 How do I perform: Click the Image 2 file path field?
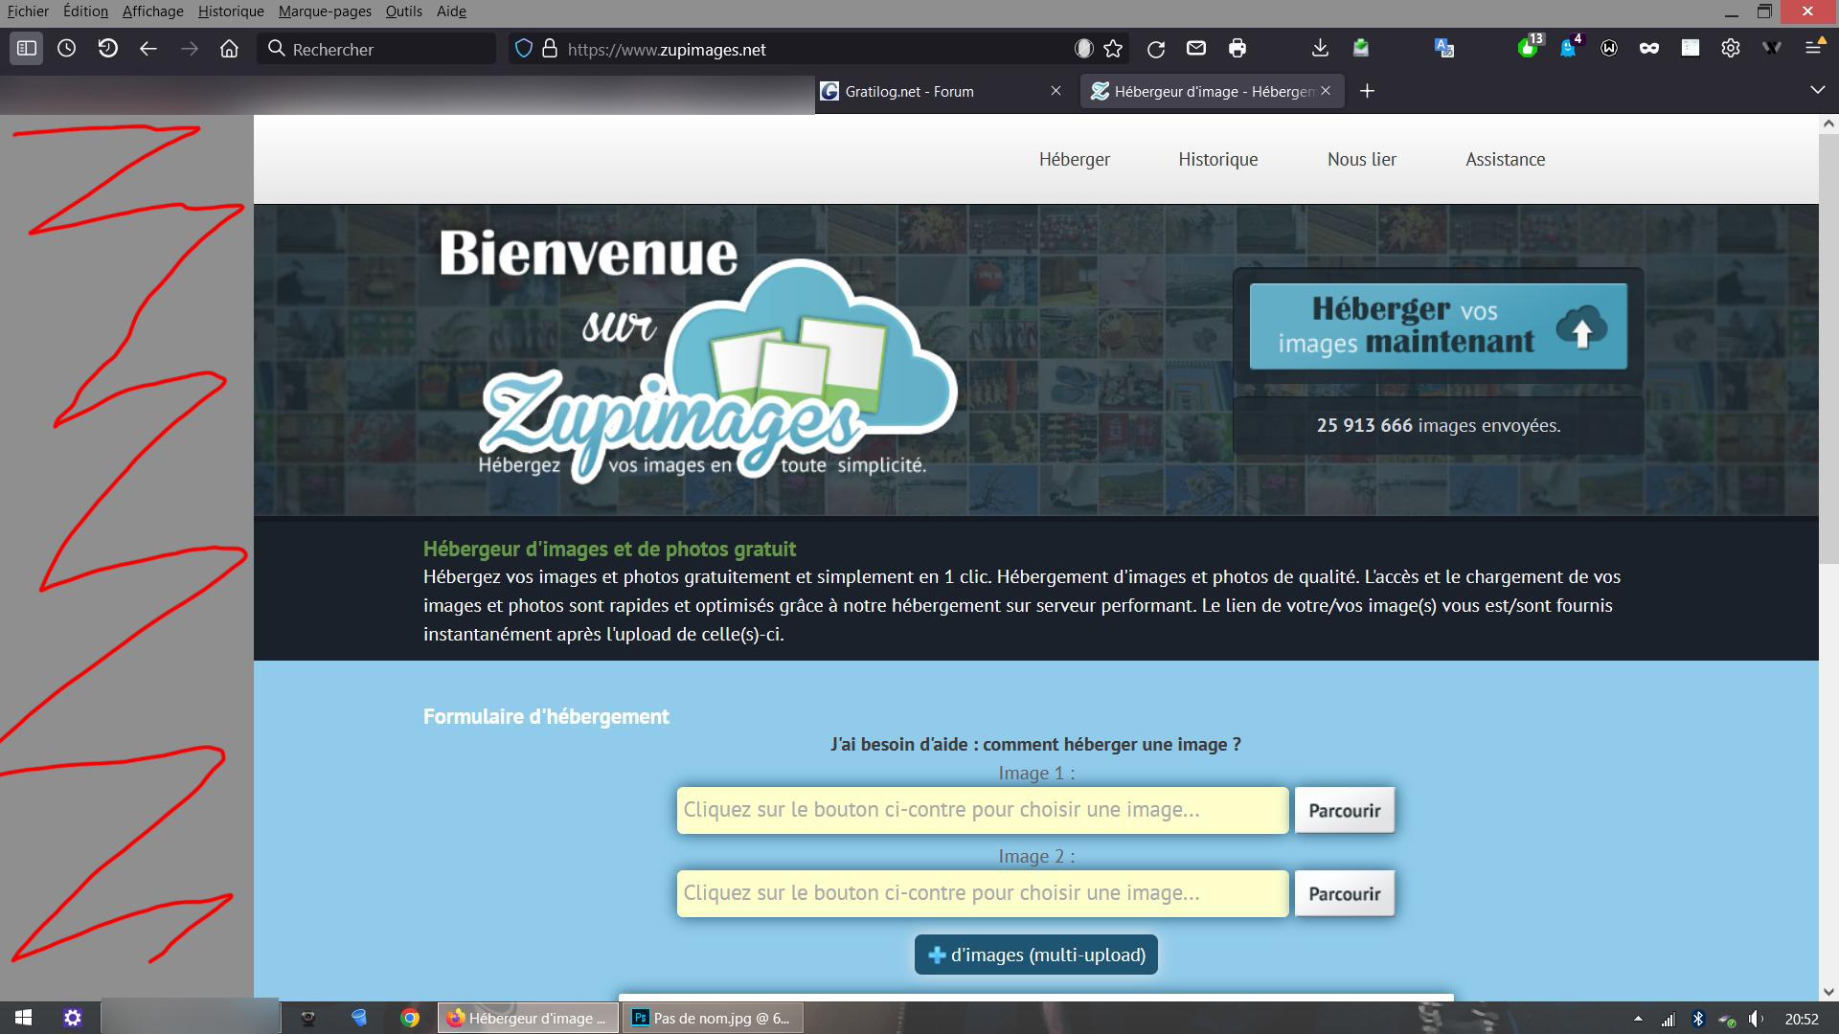click(982, 893)
